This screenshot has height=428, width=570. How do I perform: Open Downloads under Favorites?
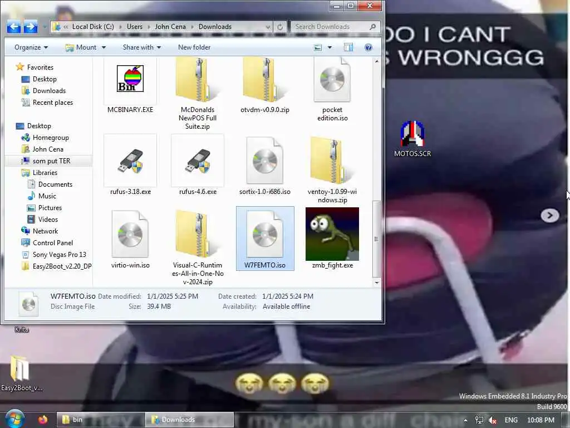click(x=49, y=91)
